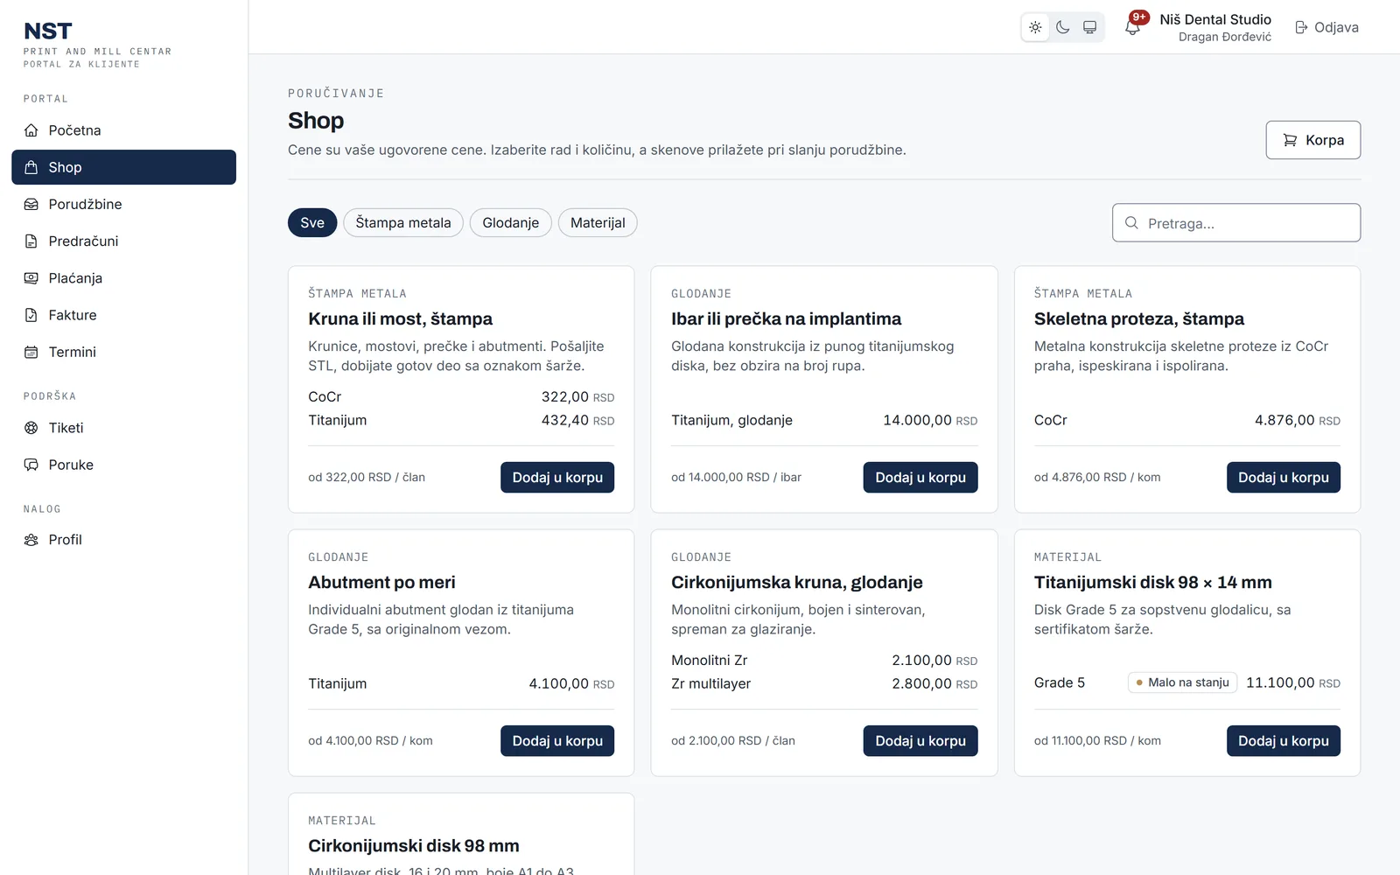Select the Materijal filter chip
1400x875 pixels.
point(598,223)
